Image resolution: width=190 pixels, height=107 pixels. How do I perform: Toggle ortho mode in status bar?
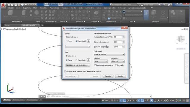[x=124, y=100]
